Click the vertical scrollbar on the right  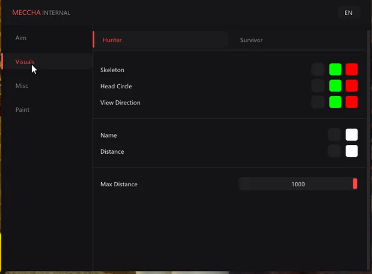click(368, 150)
